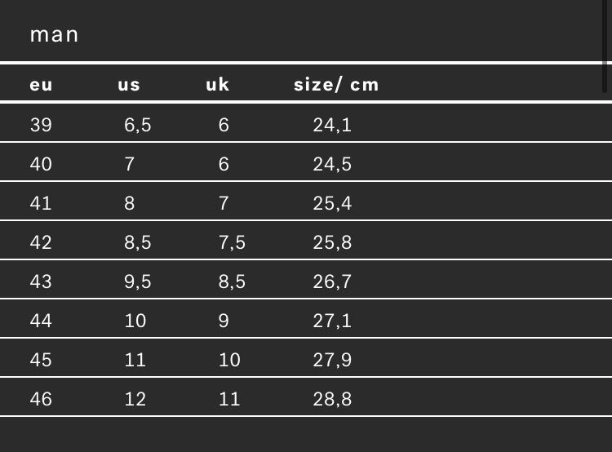
Task: Click the "size/ cm" column header
Action: pos(336,84)
